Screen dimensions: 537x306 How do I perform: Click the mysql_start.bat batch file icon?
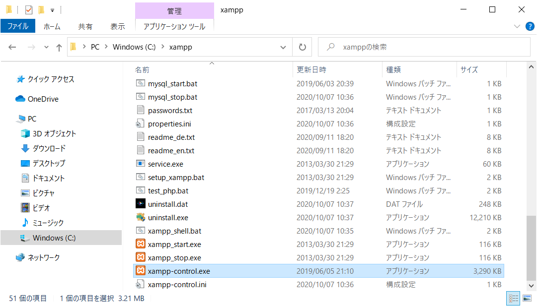(x=141, y=83)
